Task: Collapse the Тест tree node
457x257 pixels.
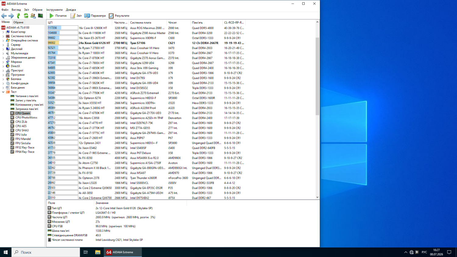Action: (3, 92)
